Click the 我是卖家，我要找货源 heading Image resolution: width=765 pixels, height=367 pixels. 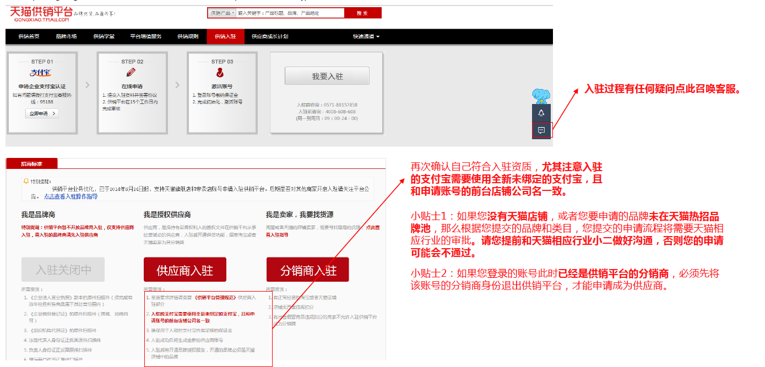click(300, 215)
